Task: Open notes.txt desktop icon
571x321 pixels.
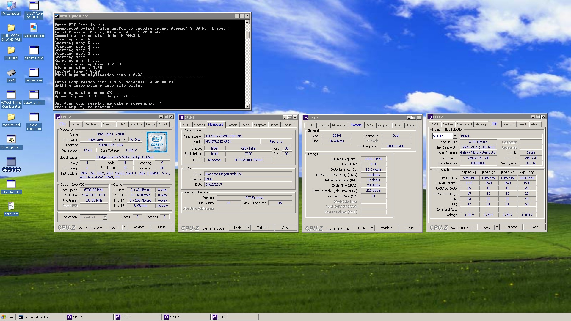Action: tap(11, 209)
